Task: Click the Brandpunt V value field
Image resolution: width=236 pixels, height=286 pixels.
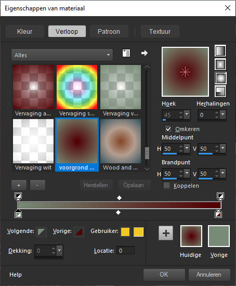Action: pos(206,174)
